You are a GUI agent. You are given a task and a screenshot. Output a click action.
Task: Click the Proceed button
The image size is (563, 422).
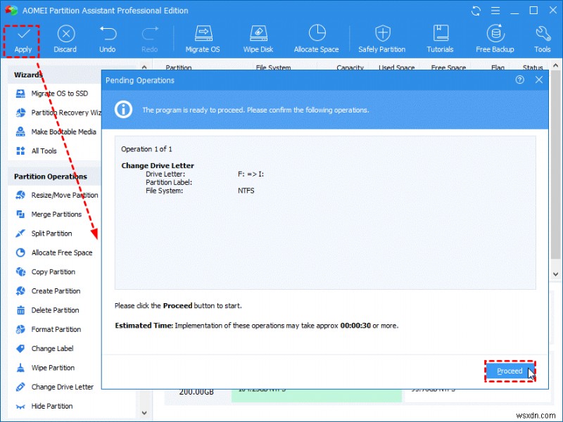510,371
